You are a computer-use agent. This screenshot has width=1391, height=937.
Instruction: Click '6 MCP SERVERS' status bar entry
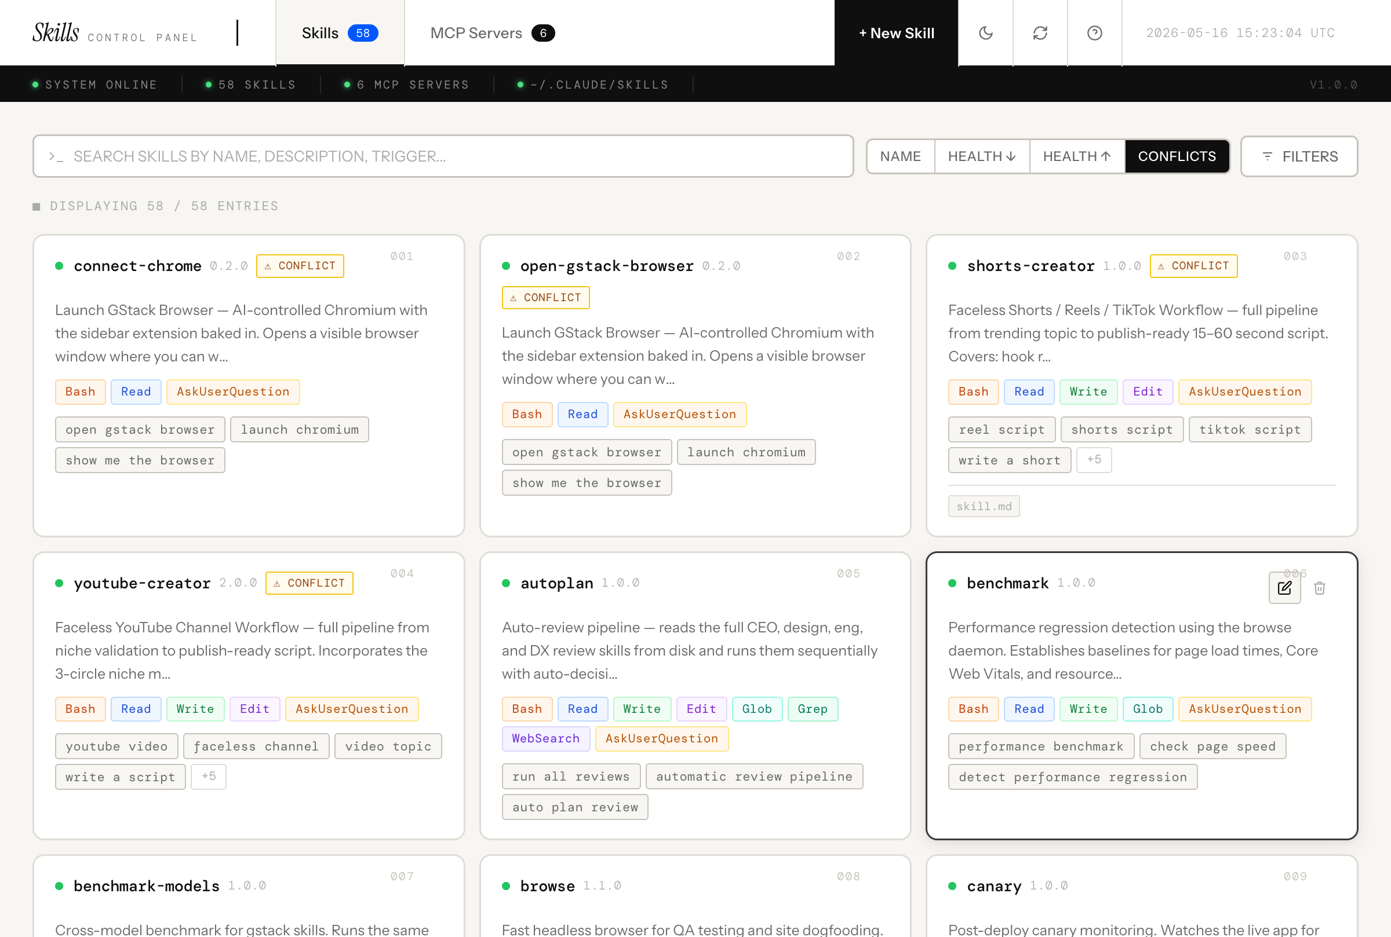406,84
